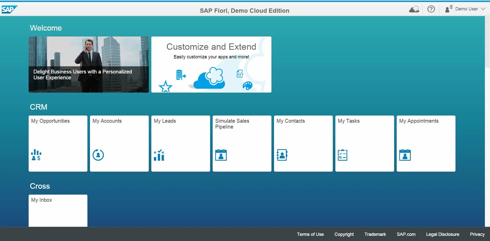490x241 pixels.
Task: Open the Privacy page from footer
Action: tap(477, 234)
